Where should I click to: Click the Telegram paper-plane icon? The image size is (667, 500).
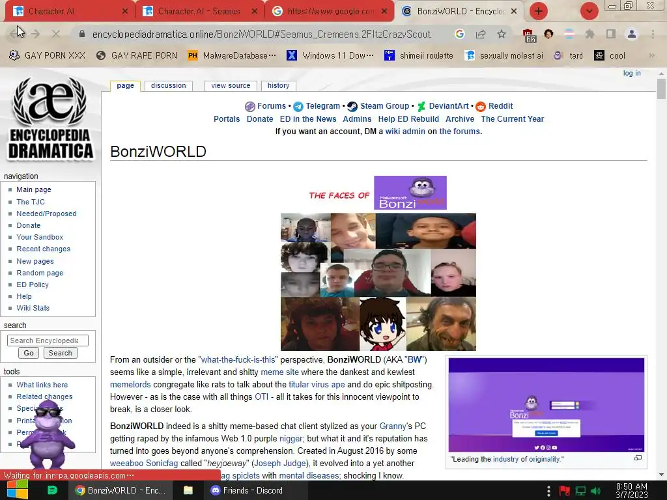pos(298,106)
